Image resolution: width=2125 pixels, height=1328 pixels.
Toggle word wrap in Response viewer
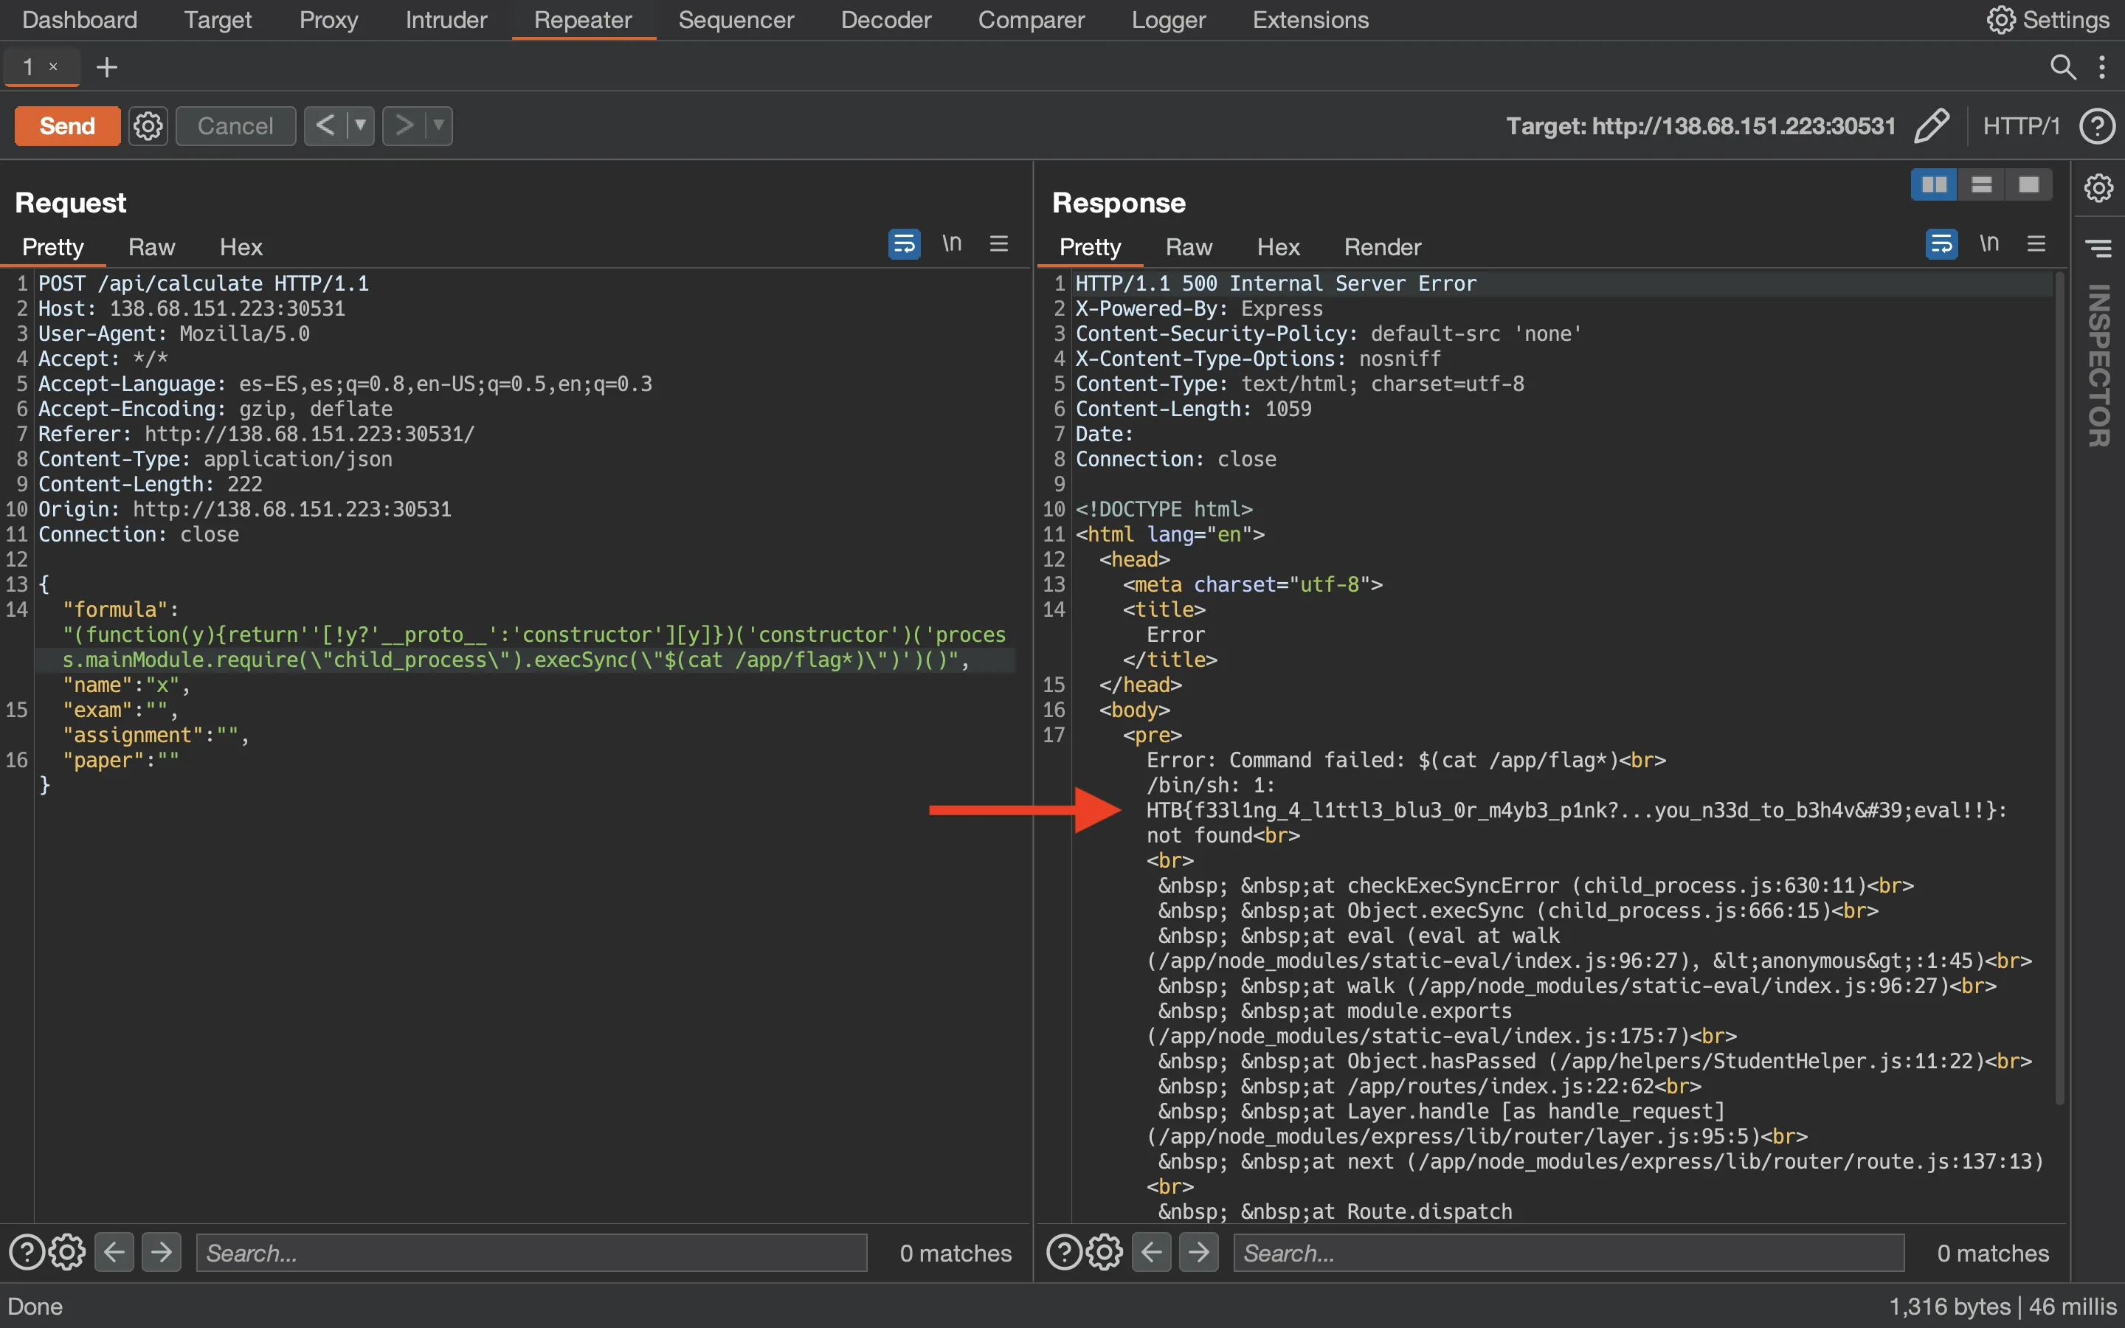[x=1941, y=243]
